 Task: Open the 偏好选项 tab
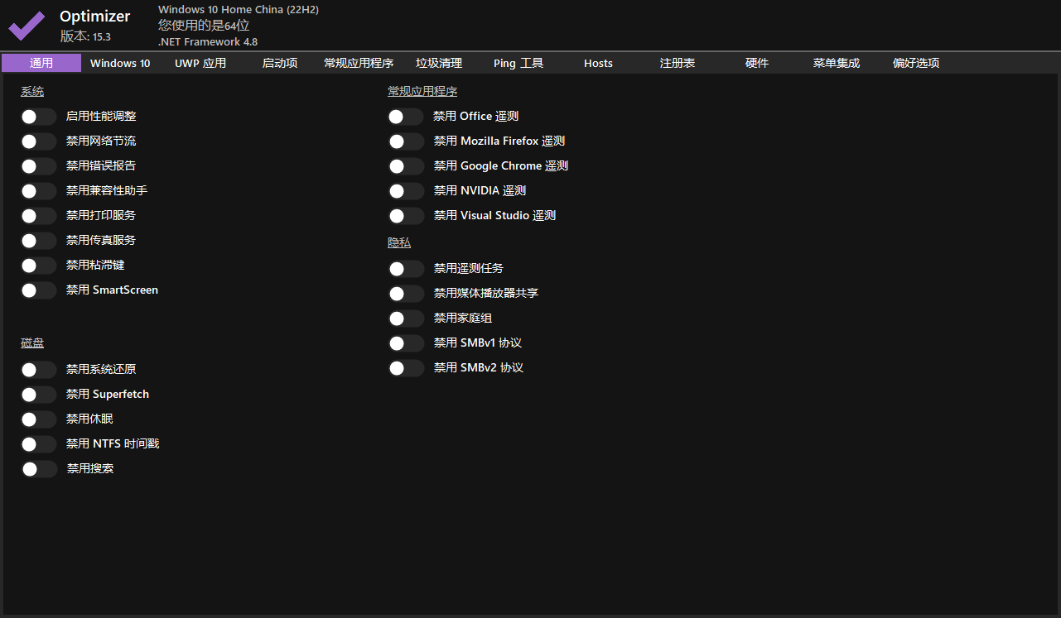point(916,63)
